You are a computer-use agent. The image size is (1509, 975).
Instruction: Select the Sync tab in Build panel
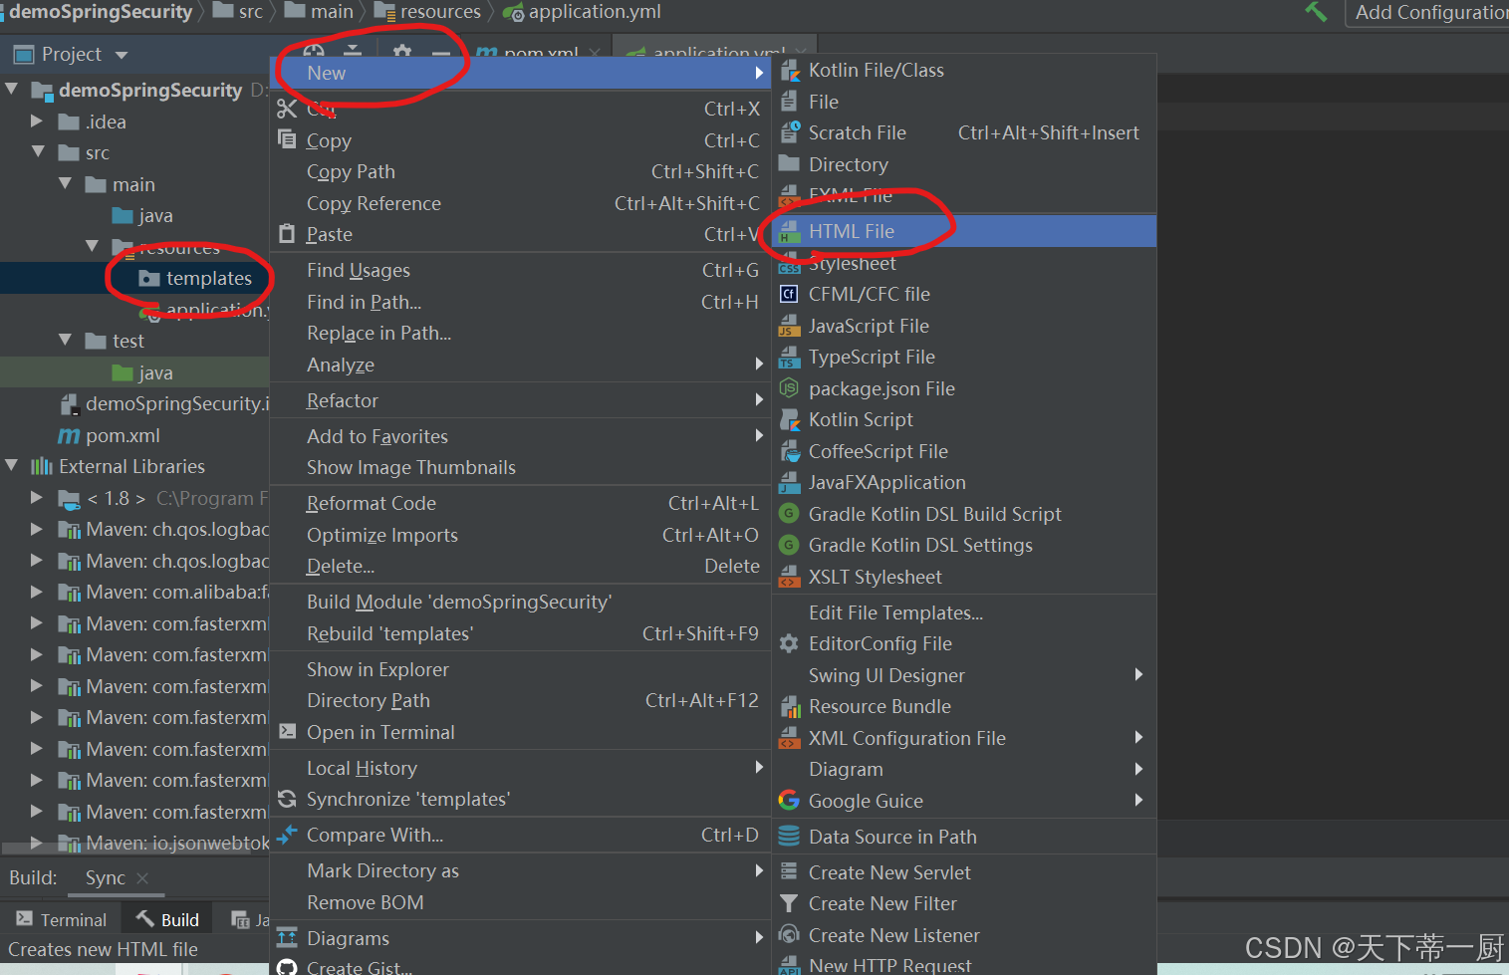coord(106,877)
